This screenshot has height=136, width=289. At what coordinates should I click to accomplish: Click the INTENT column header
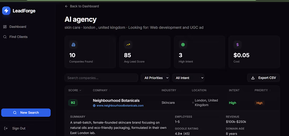234,90
